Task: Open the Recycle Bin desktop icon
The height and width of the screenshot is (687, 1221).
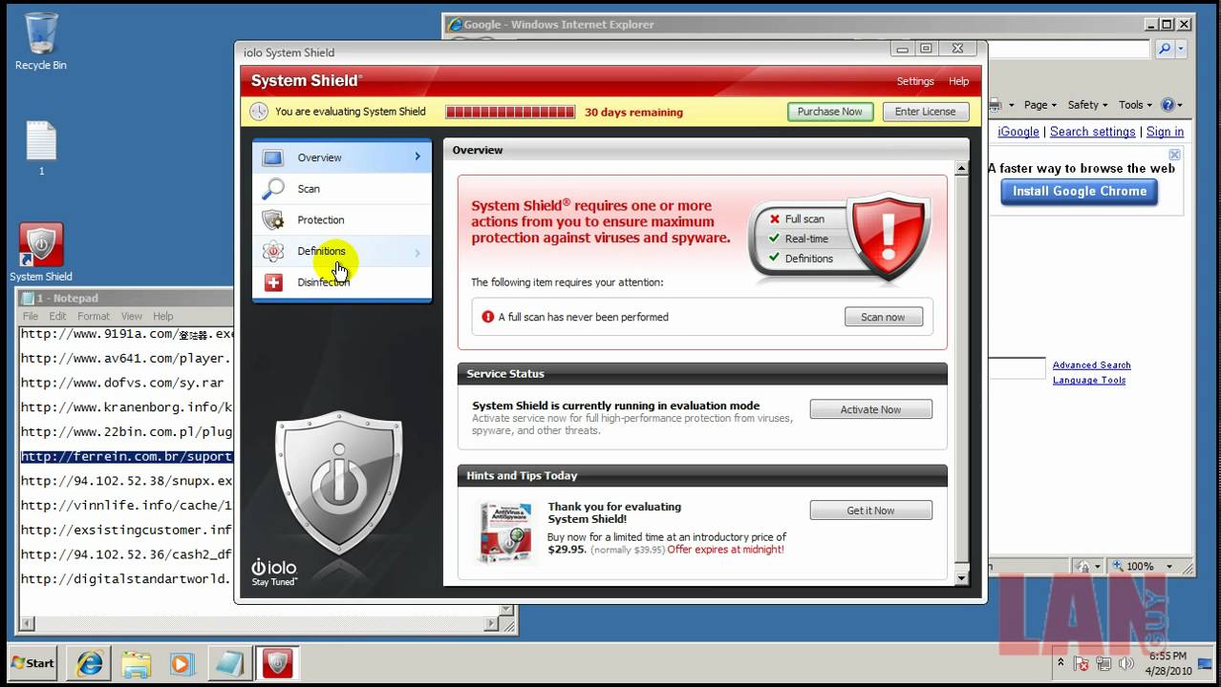Action: 41,41
